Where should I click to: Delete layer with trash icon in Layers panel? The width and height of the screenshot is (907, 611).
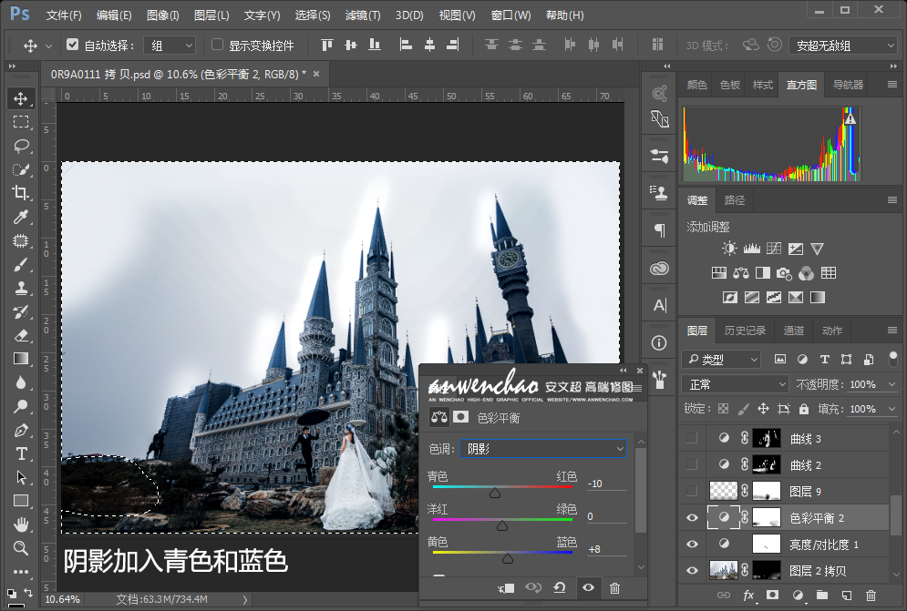pyautogui.click(x=871, y=595)
